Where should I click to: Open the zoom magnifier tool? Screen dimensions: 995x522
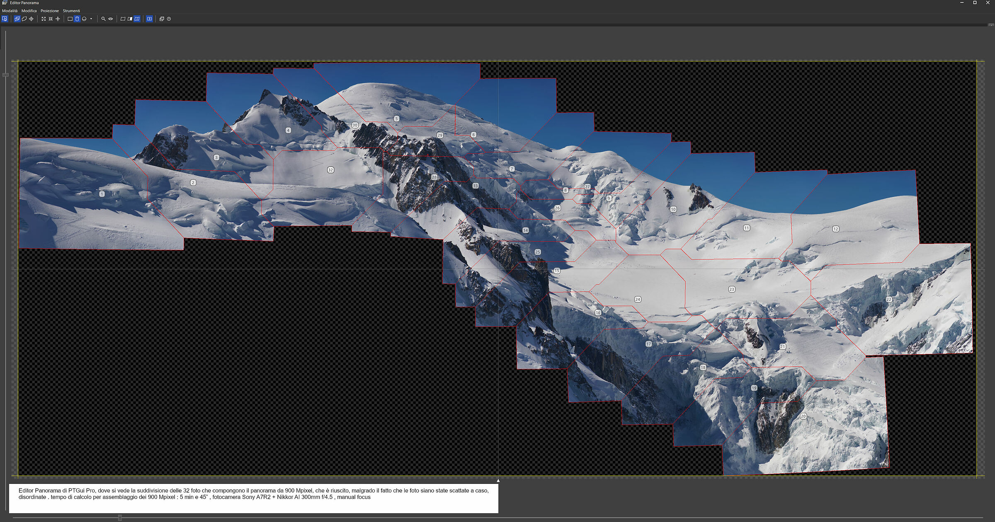coord(102,19)
